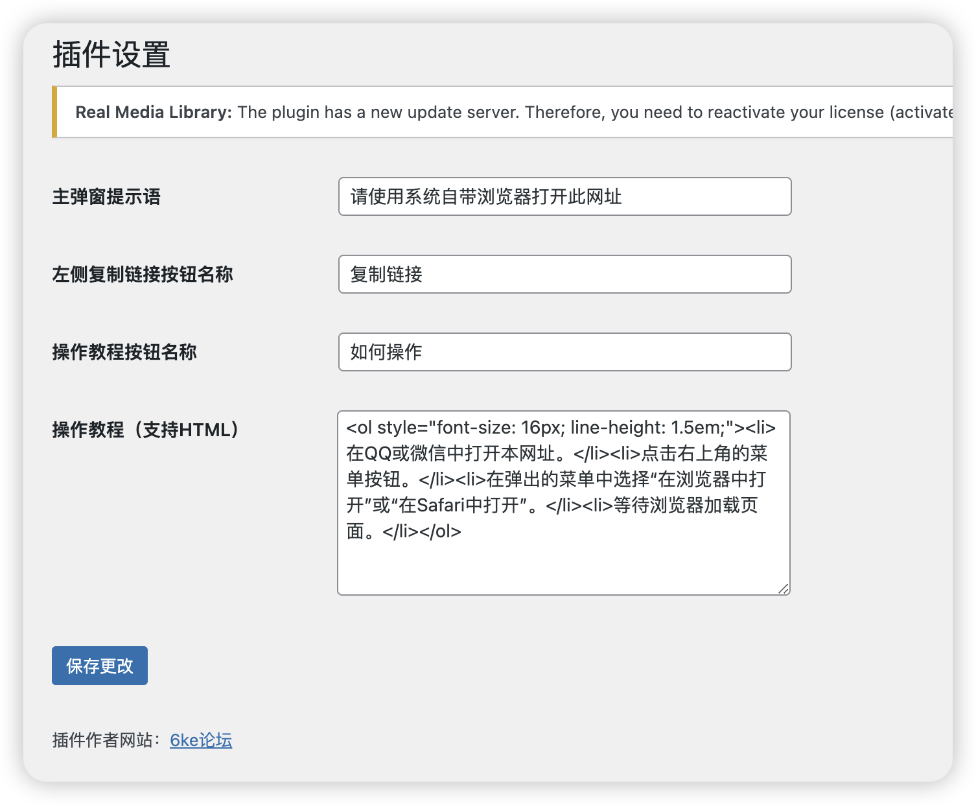Screen dimensions: 976x805
Task: Focus the 主弹窗提示语 text input field
Action: (x=564, y=196)
